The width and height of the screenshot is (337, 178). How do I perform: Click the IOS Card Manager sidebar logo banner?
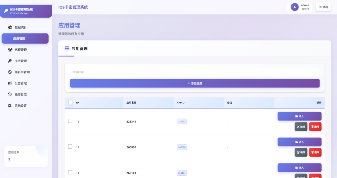(x=26, y=11)
